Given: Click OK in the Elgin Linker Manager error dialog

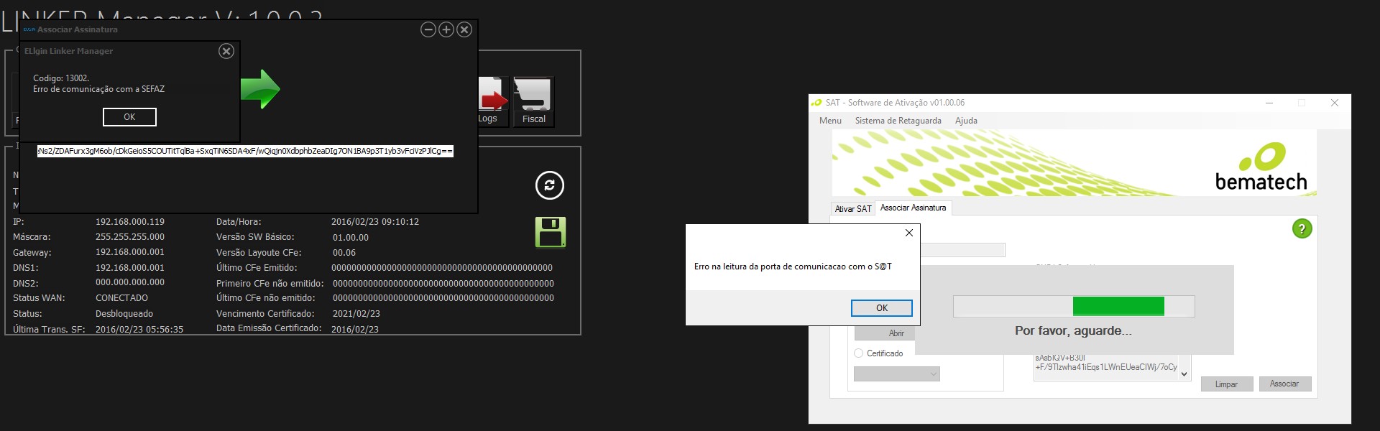Looking at the screenshot, I should 129,117.
